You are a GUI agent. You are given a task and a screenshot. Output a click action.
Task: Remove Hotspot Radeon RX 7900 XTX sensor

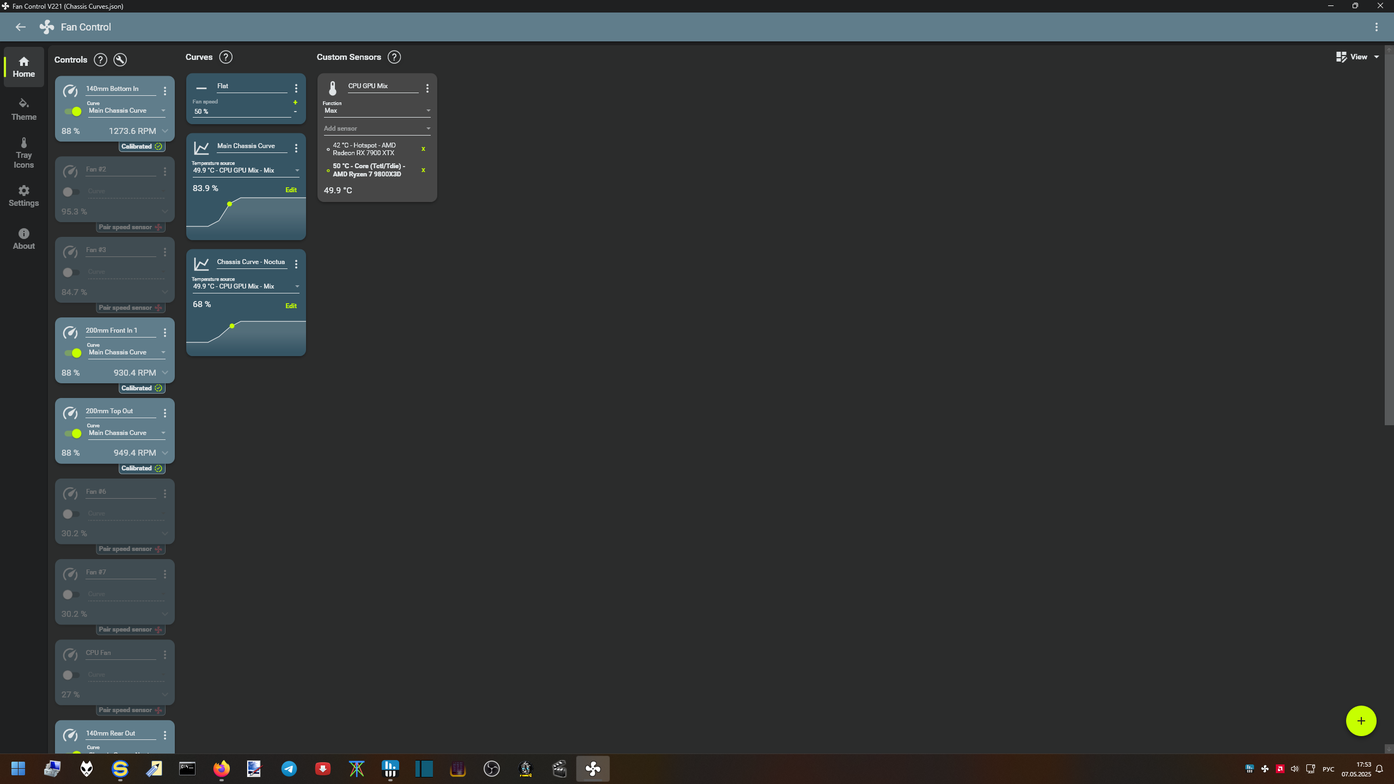pyautogui.click(x=423, y=149)
